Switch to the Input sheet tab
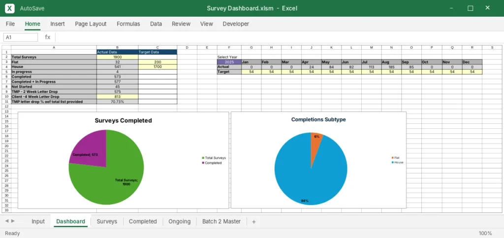 [x=38, y=221]
